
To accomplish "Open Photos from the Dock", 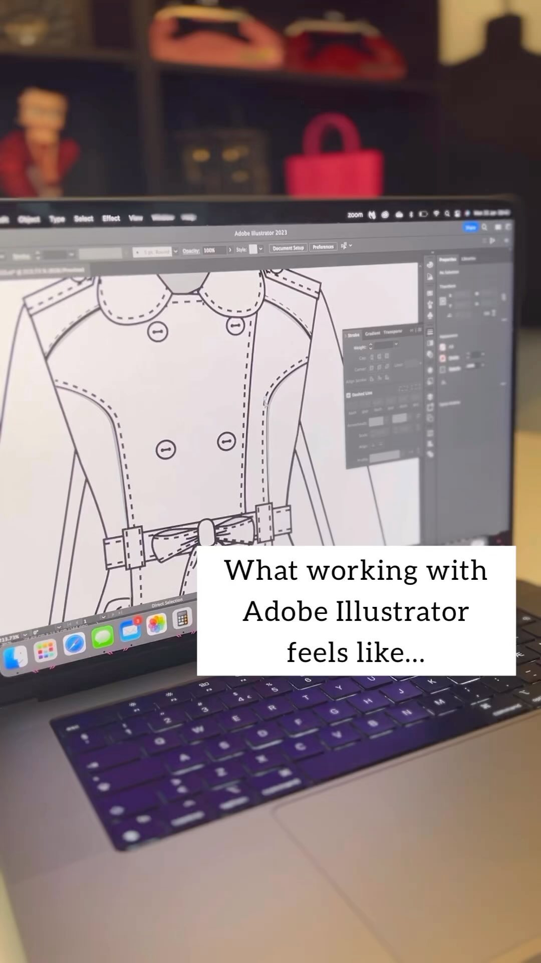I will pos(156,624).
